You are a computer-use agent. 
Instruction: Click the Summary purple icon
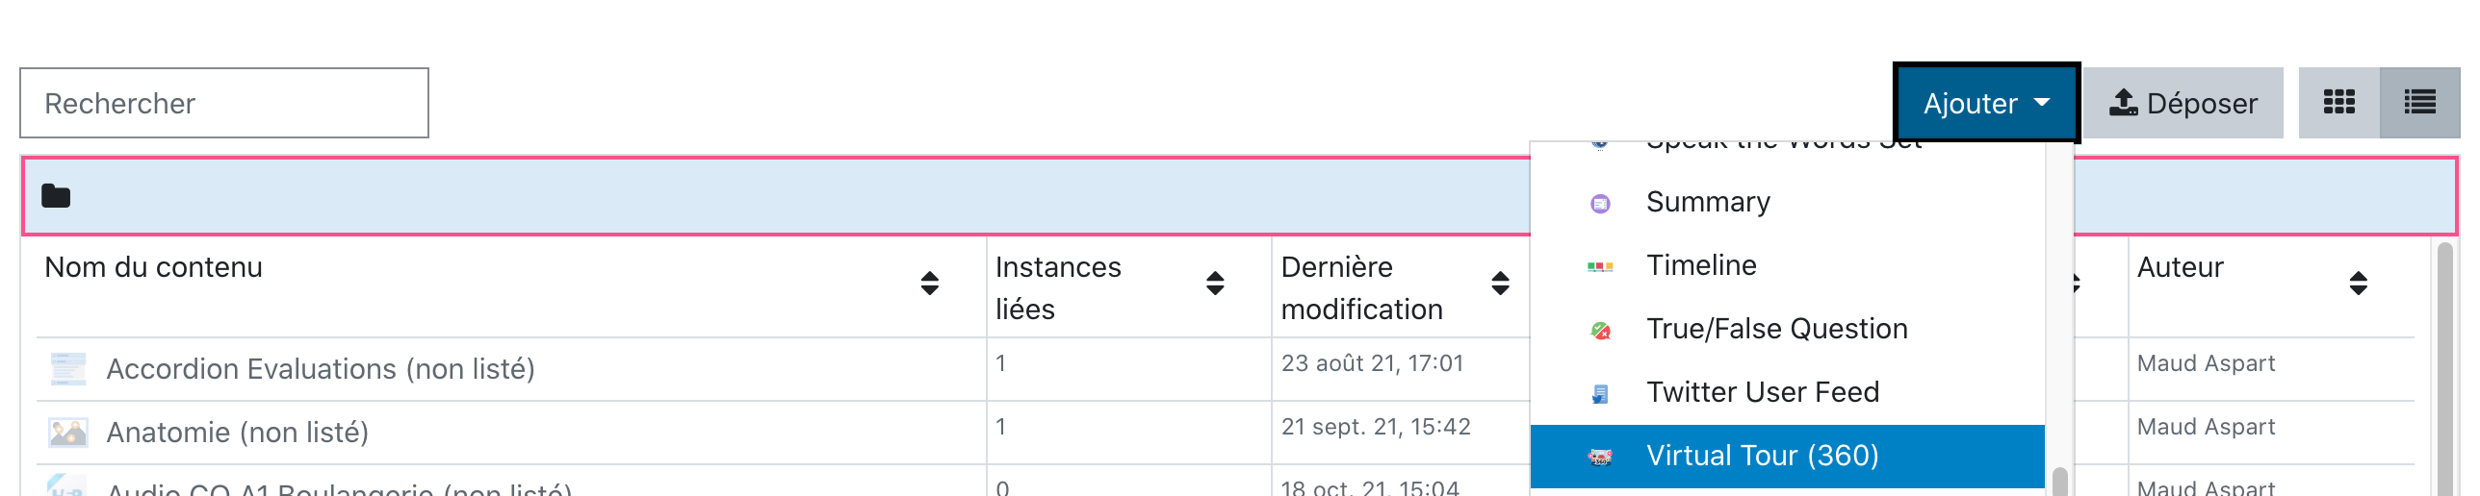click(x=1600, y=204)
